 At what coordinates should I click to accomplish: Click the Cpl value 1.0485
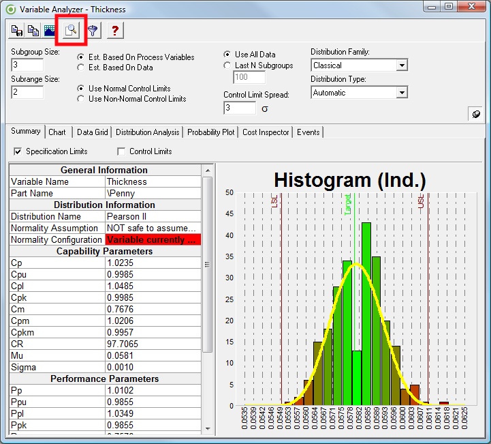(153, 286)
